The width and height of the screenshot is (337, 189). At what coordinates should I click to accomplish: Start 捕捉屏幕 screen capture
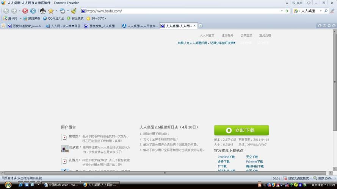pos(32,19)
